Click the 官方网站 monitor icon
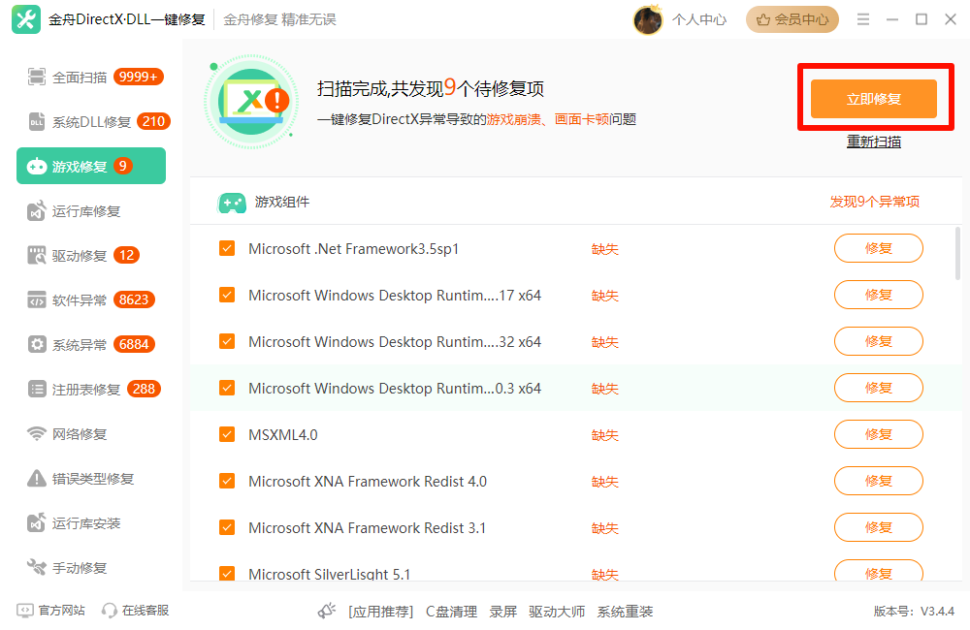This screenshot has height=630, width=970. click(25, 611)
